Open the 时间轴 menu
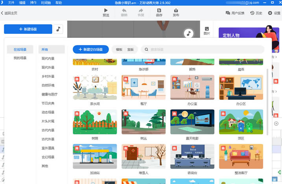 coord(46,3)
